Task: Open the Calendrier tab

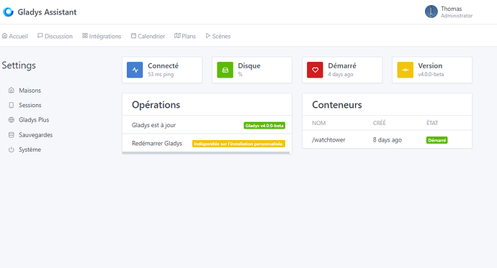Action: point(148,36)
